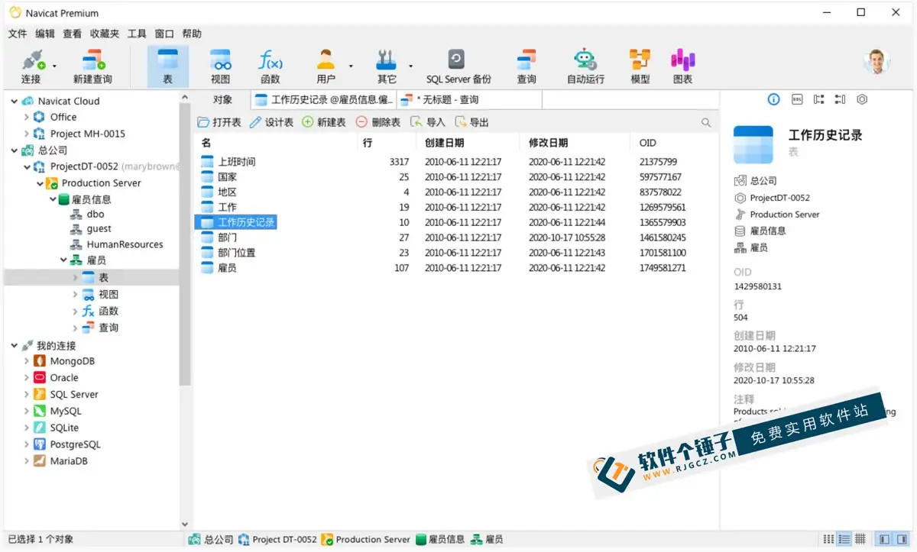
Task: Sort by the OID column header
Action: pos(675,143)
